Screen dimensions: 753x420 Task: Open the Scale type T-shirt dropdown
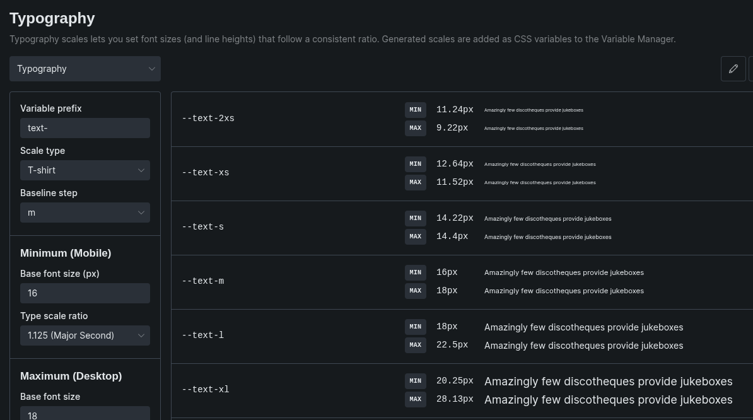[85, 170]
